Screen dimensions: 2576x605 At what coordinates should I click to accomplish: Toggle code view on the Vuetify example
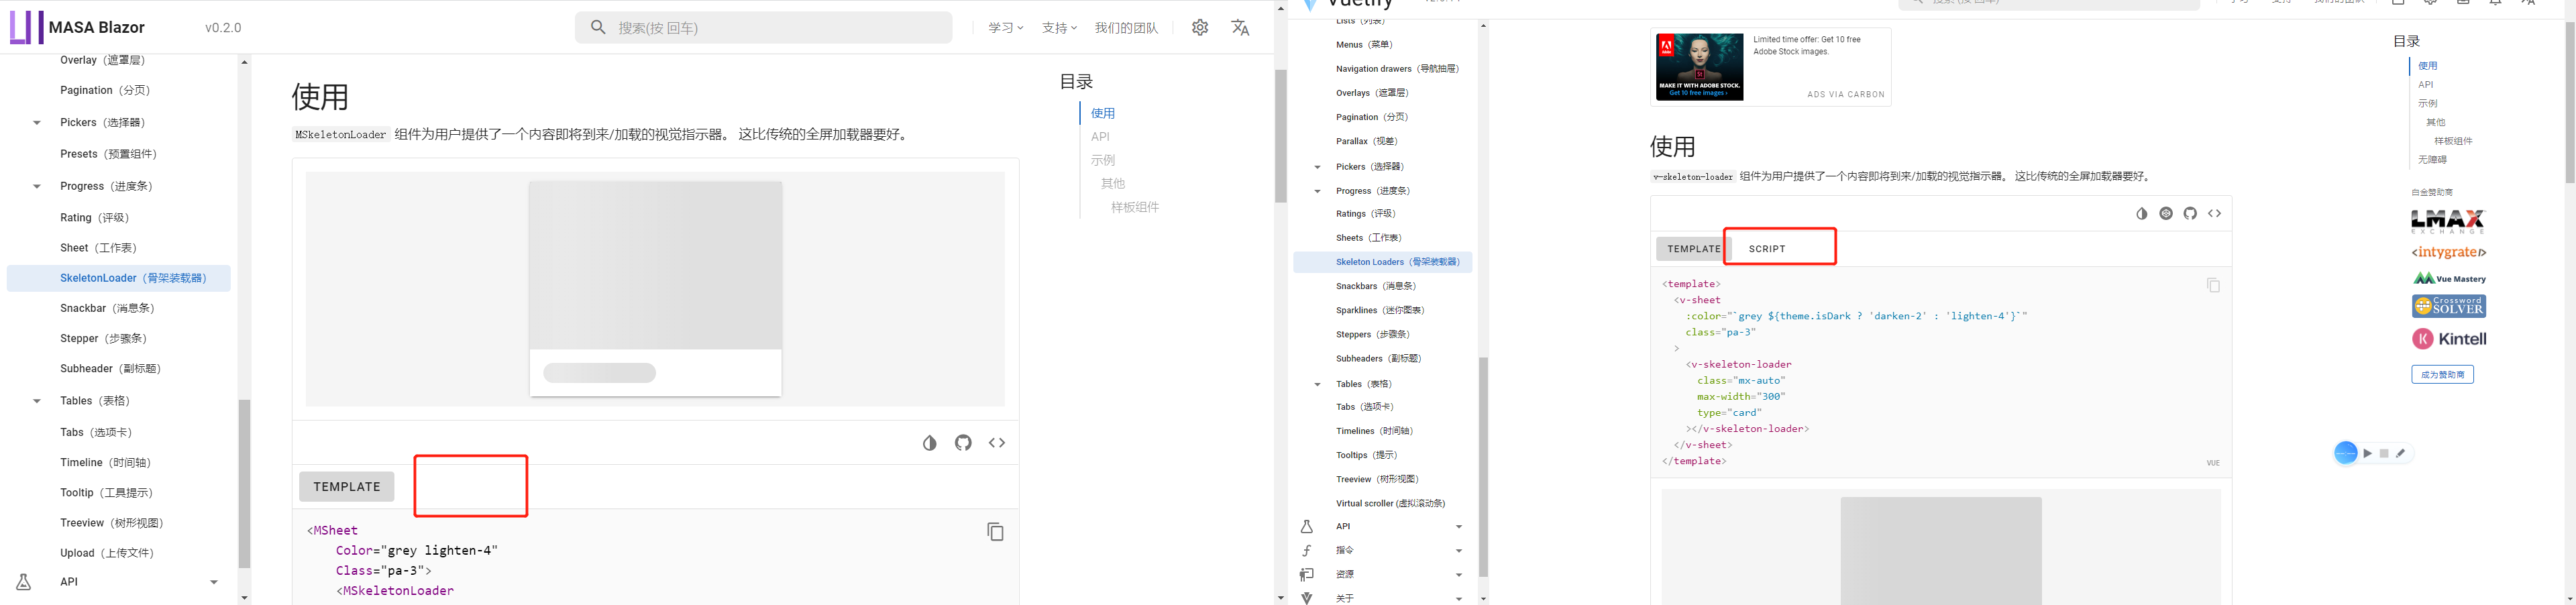[2214, 213]
